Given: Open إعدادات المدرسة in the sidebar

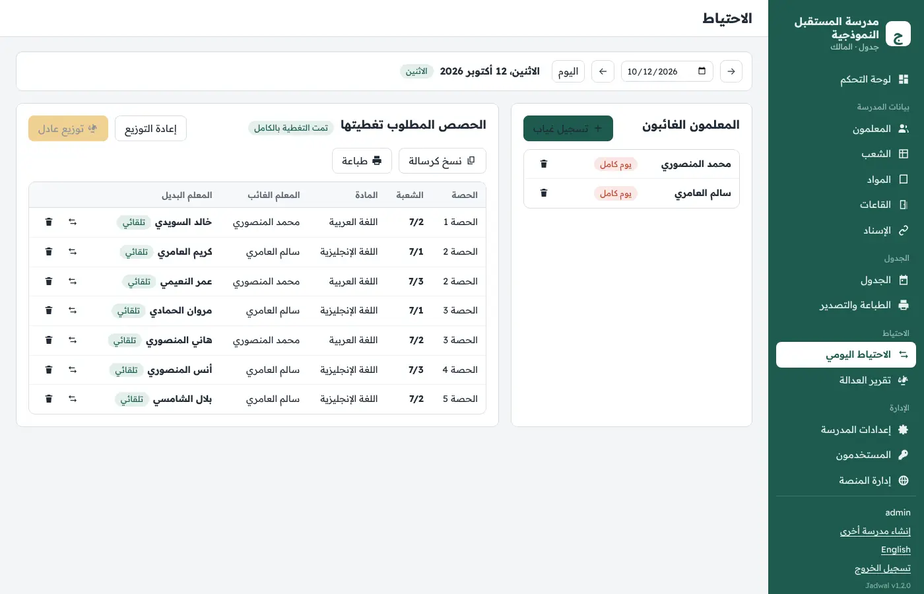Looking at the screenshot, I should click(x=846, y=430).
